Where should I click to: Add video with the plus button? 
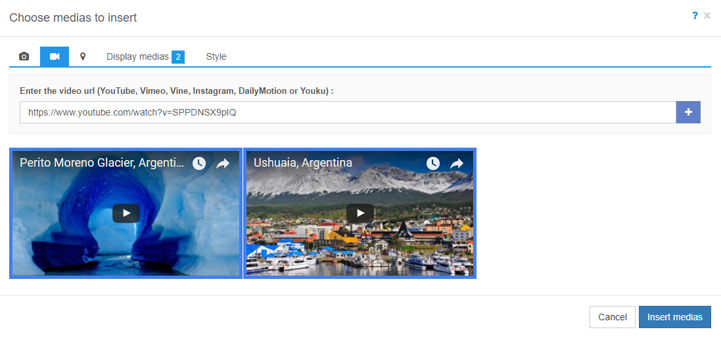click(x=688, y=112)
